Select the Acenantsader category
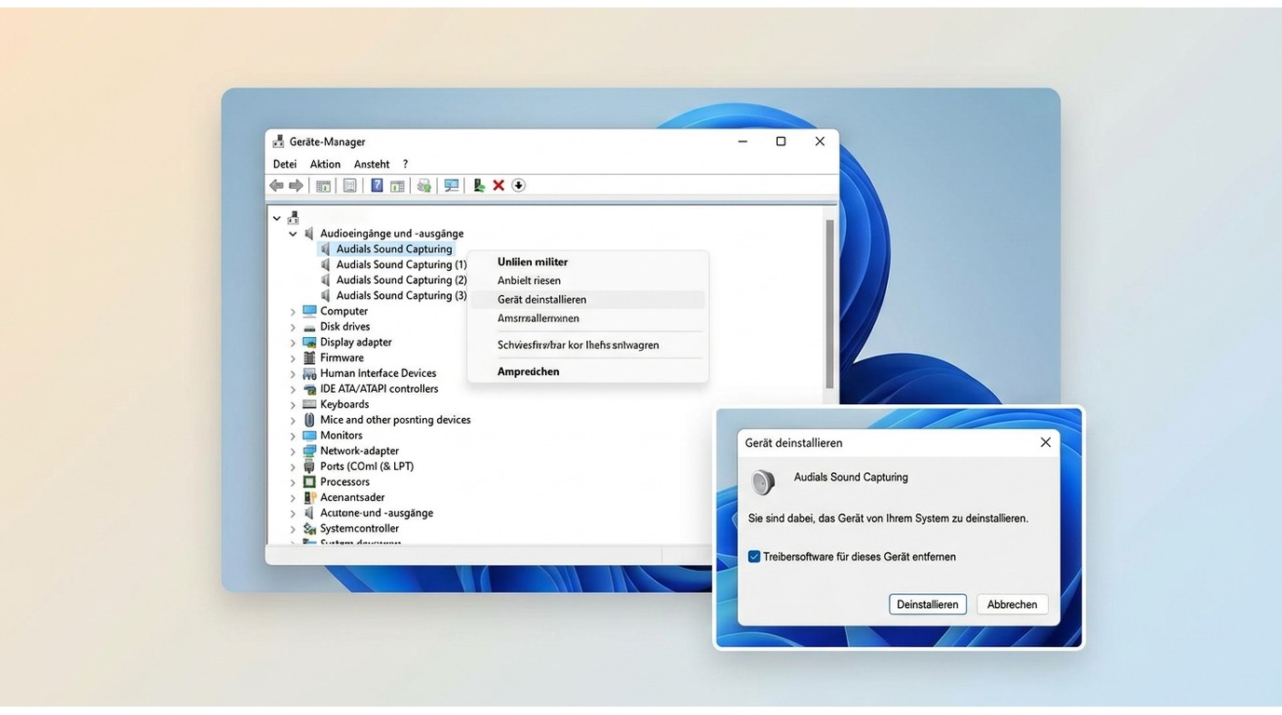This screenshot has height=715, width=1282. pos(352,497)
